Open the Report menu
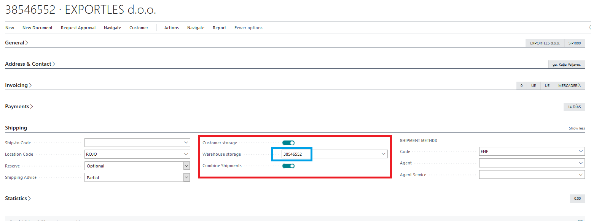Viewport: 591px width, 221px height. pos(220,28)
